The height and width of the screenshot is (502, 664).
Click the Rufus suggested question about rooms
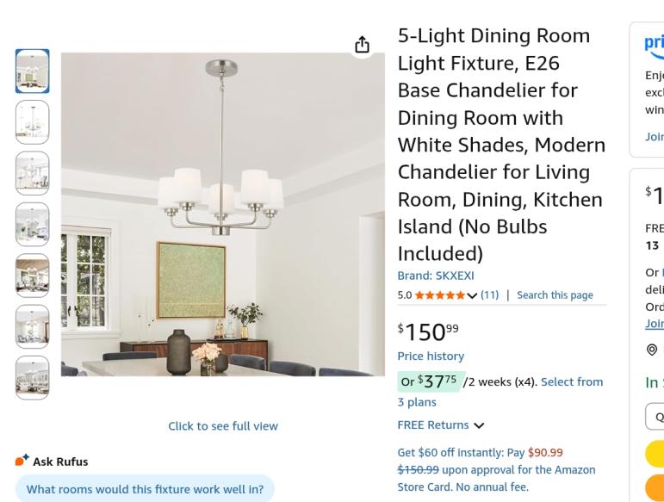pyautogui.click(x=145, y=489)
